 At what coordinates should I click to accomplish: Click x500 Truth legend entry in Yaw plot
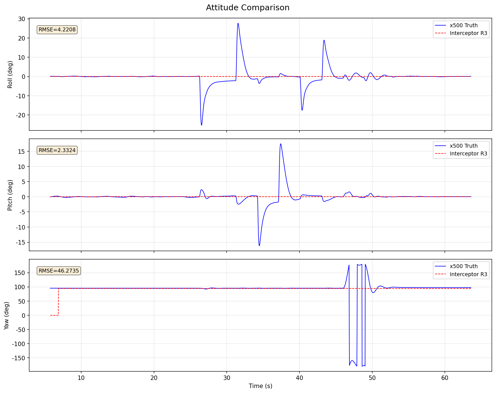[x=461, y=266]
